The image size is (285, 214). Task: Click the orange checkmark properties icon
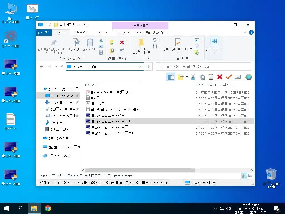click(229, 77)
